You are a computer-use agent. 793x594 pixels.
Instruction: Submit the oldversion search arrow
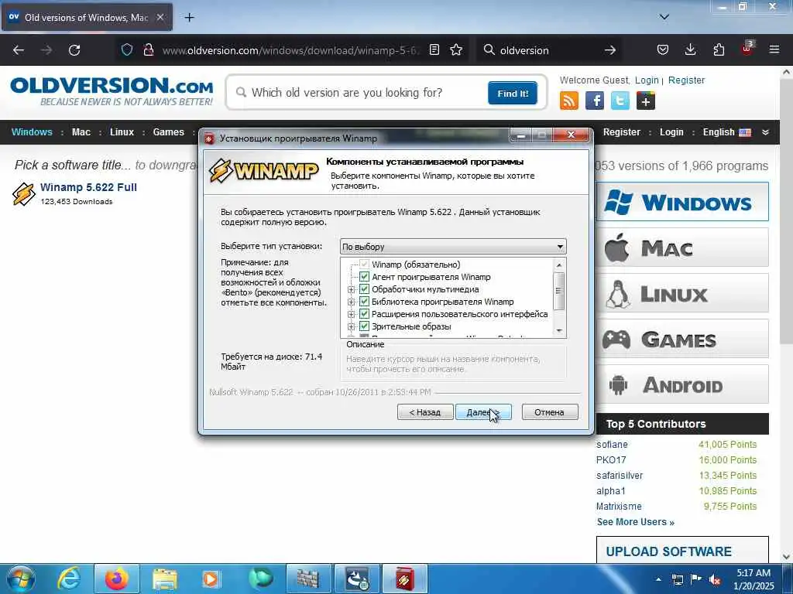point(610,50)
